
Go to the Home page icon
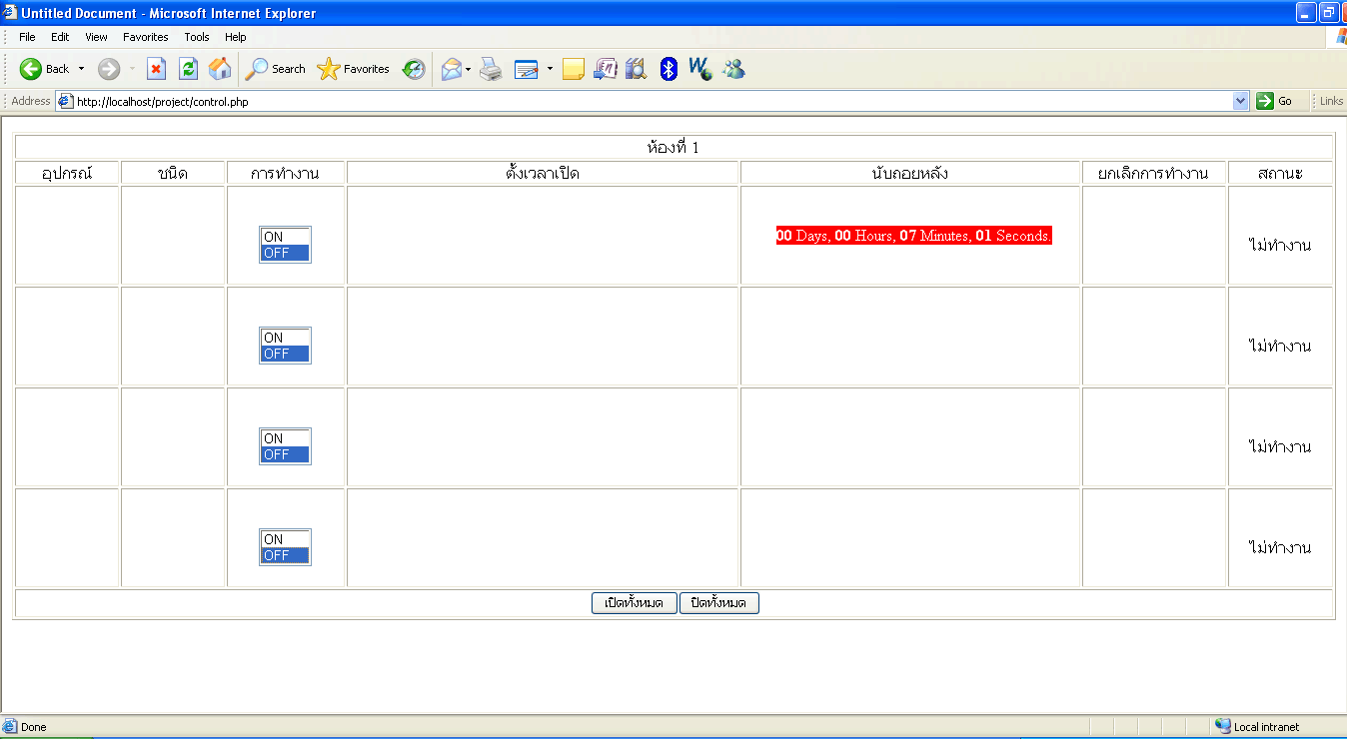(x=220, y=69)
